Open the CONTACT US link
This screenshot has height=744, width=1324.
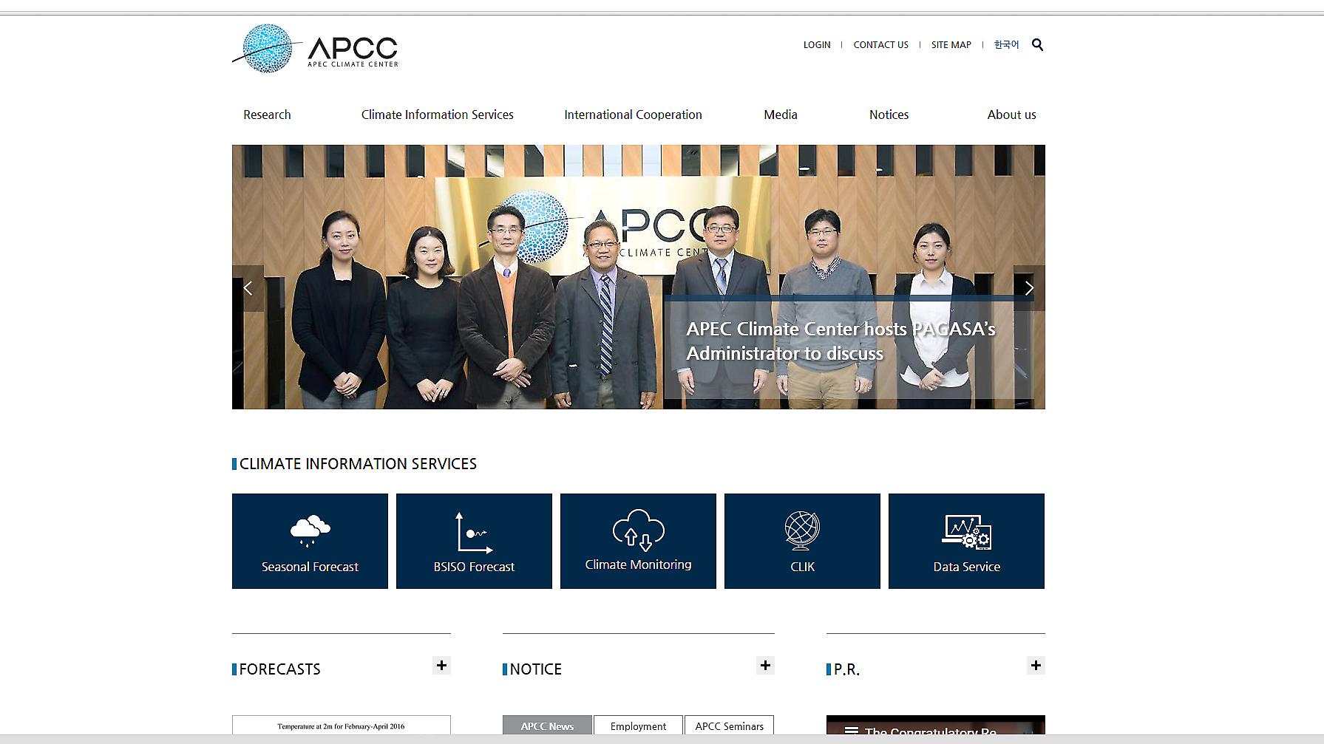[x=880, y=45]
